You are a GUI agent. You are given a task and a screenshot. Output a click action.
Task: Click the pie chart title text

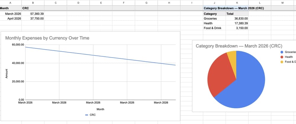pos(239,46)
